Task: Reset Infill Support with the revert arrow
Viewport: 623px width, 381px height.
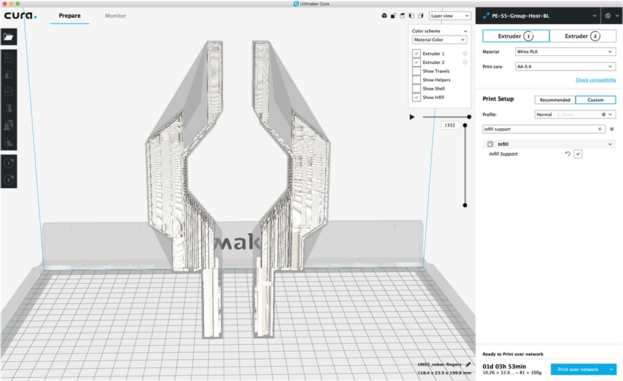Action: tap(568, 154)
